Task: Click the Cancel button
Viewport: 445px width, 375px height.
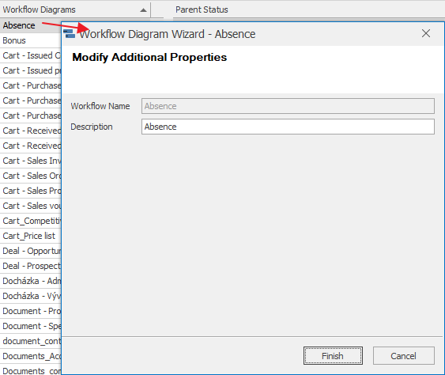Action: tap(403, 356)
